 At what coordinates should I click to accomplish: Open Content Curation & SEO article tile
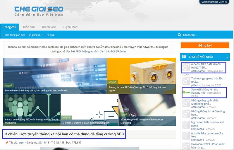(x=90, y=110)
